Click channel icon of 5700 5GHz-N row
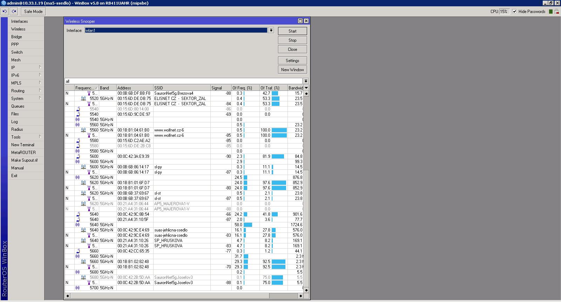 click(77, 288)
